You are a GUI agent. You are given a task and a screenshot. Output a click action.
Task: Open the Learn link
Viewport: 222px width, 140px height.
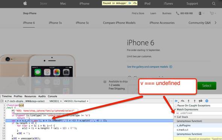153,13
